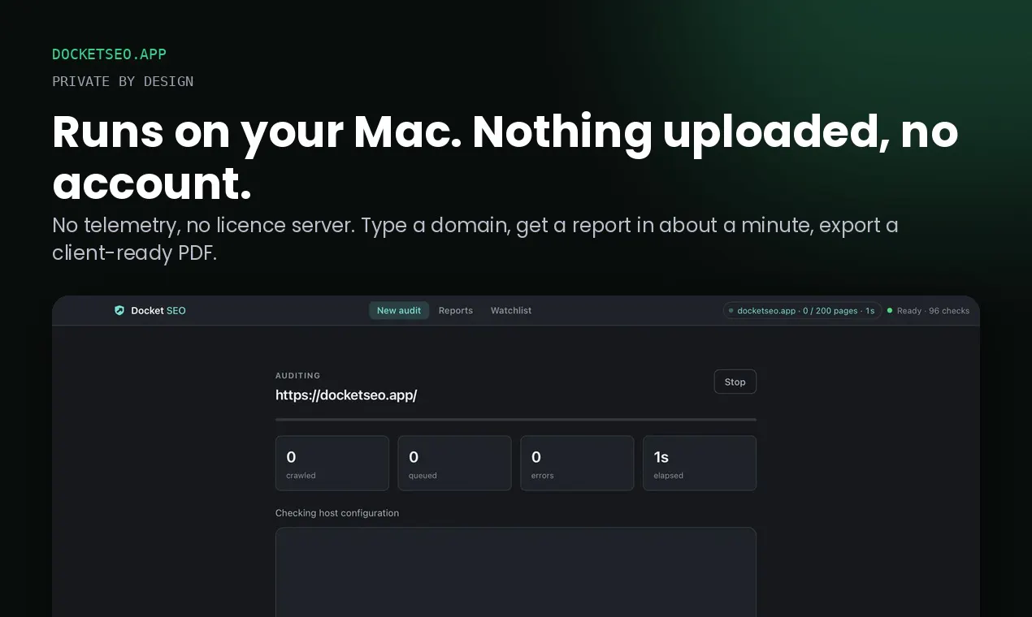
Task: Switch to the Reports tab
Action: pos(456,310)
